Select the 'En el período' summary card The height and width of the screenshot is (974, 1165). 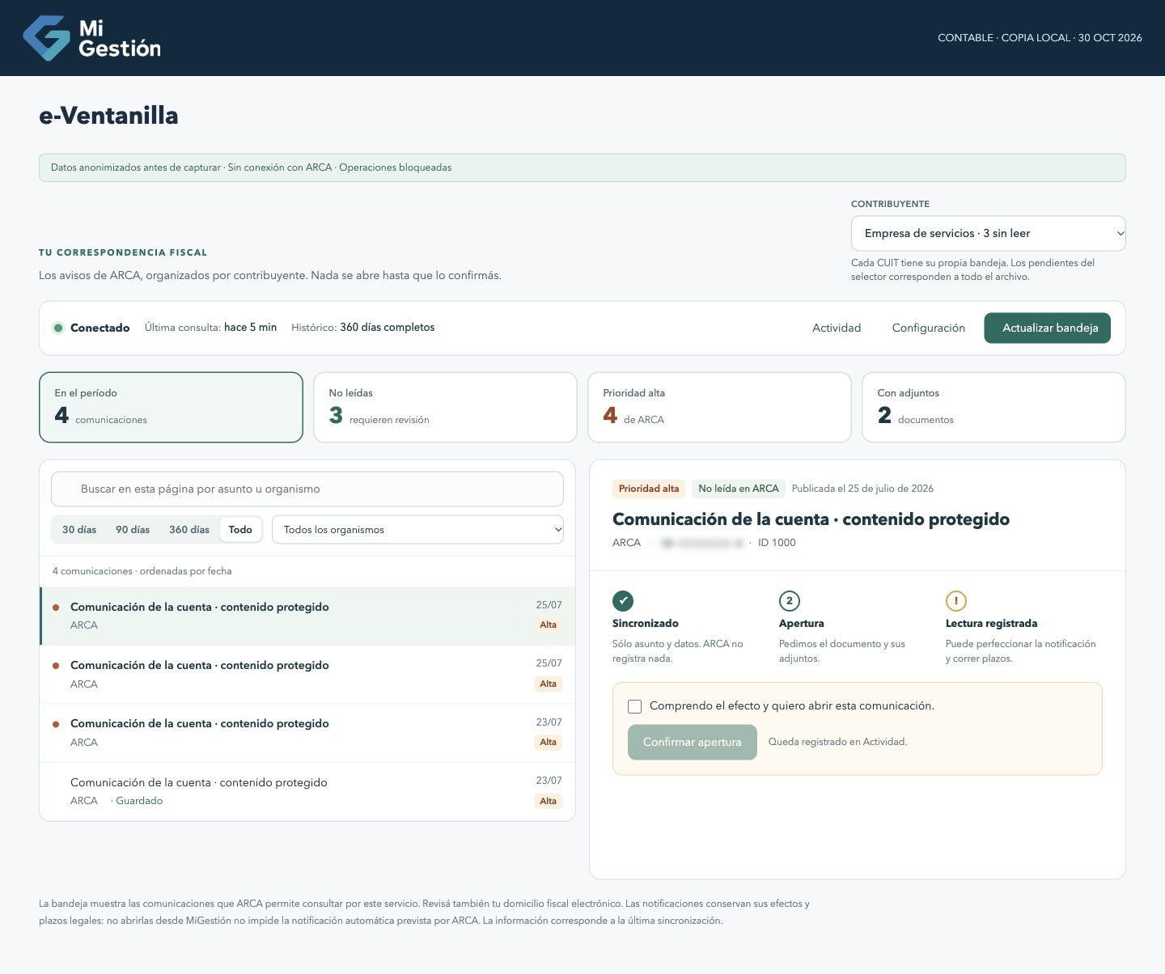[x=171, y=407]
